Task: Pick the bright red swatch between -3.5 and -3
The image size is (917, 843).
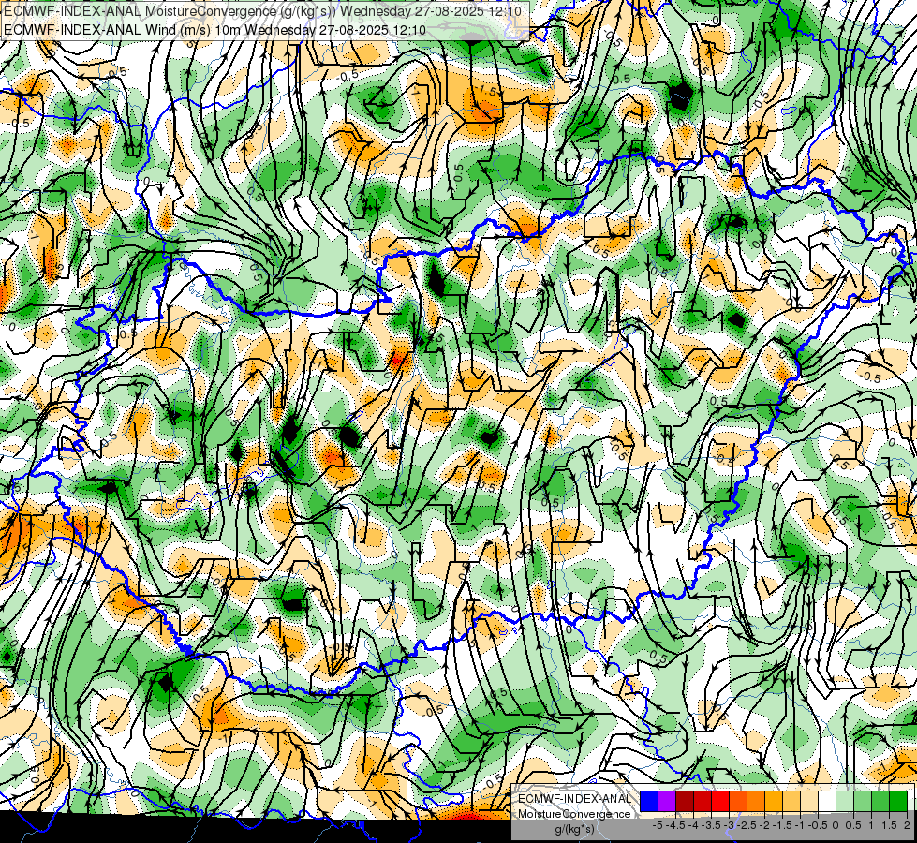Action: click(720, 802)
